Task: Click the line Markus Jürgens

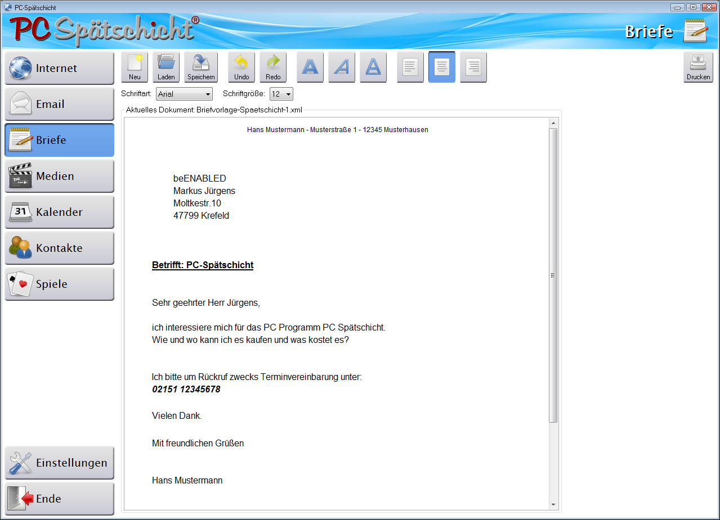Action: tap(204, 191)
